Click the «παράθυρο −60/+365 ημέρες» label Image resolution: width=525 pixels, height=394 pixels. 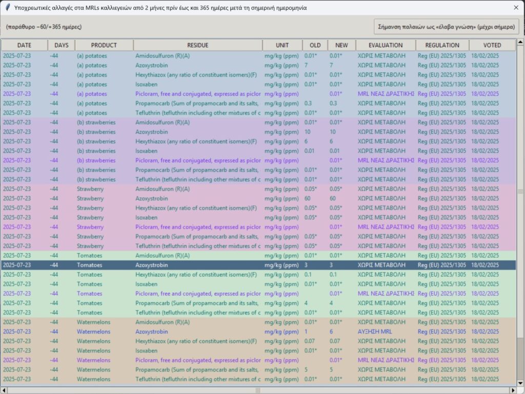coord(44,27)
